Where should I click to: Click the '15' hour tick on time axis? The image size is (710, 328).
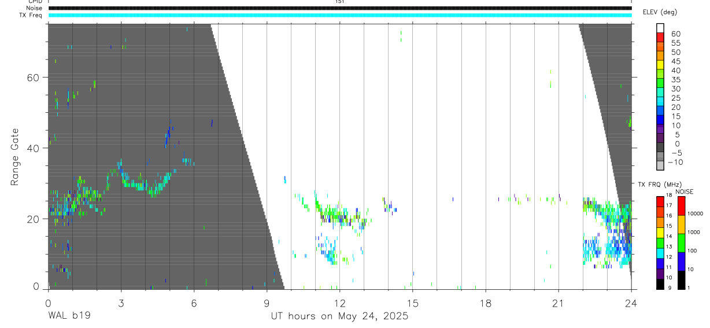[x=413, y=303]
